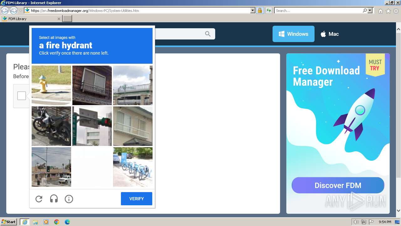Viewport: 401px width, 226px height.
Task: Open the volume tray icon
Action: (356, 222)
